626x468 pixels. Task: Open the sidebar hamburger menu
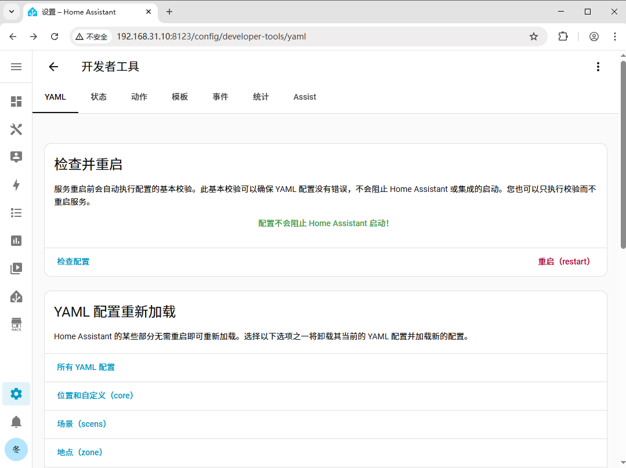[x=16, y=67]
